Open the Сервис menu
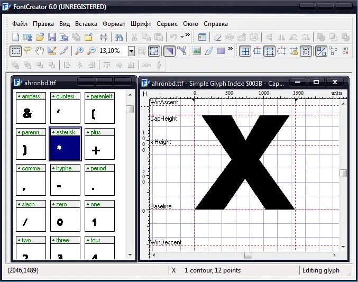The height and width of the screenshot is (282, 358). [167, 24]
